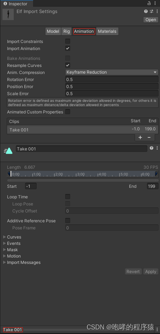Click the 3:00 mark on clip timeline
The image size is (160, 334).
81,174
